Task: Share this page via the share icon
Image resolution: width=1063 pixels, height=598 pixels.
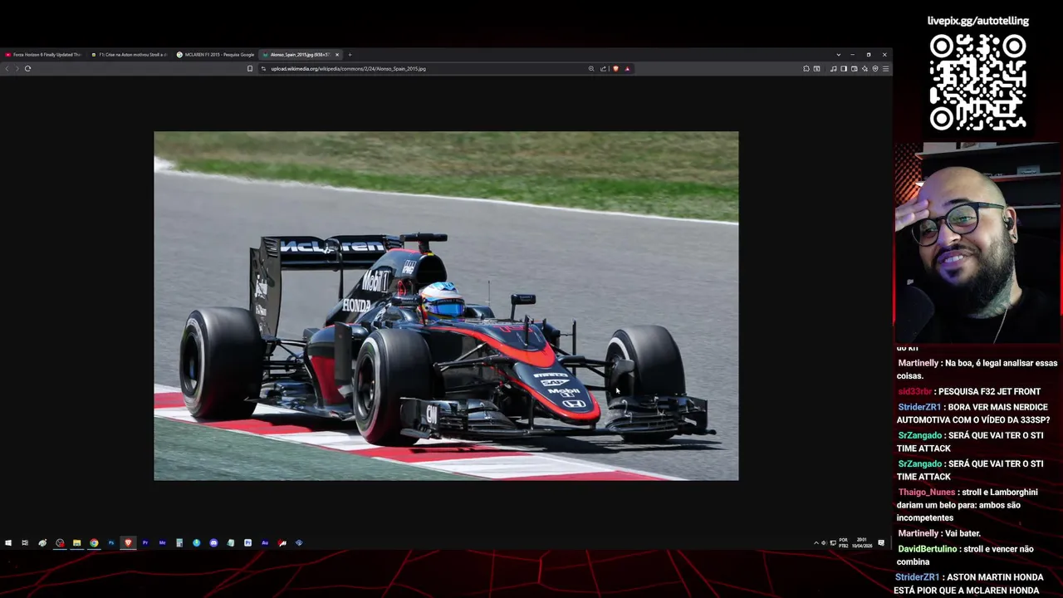Action: [603, 68]
